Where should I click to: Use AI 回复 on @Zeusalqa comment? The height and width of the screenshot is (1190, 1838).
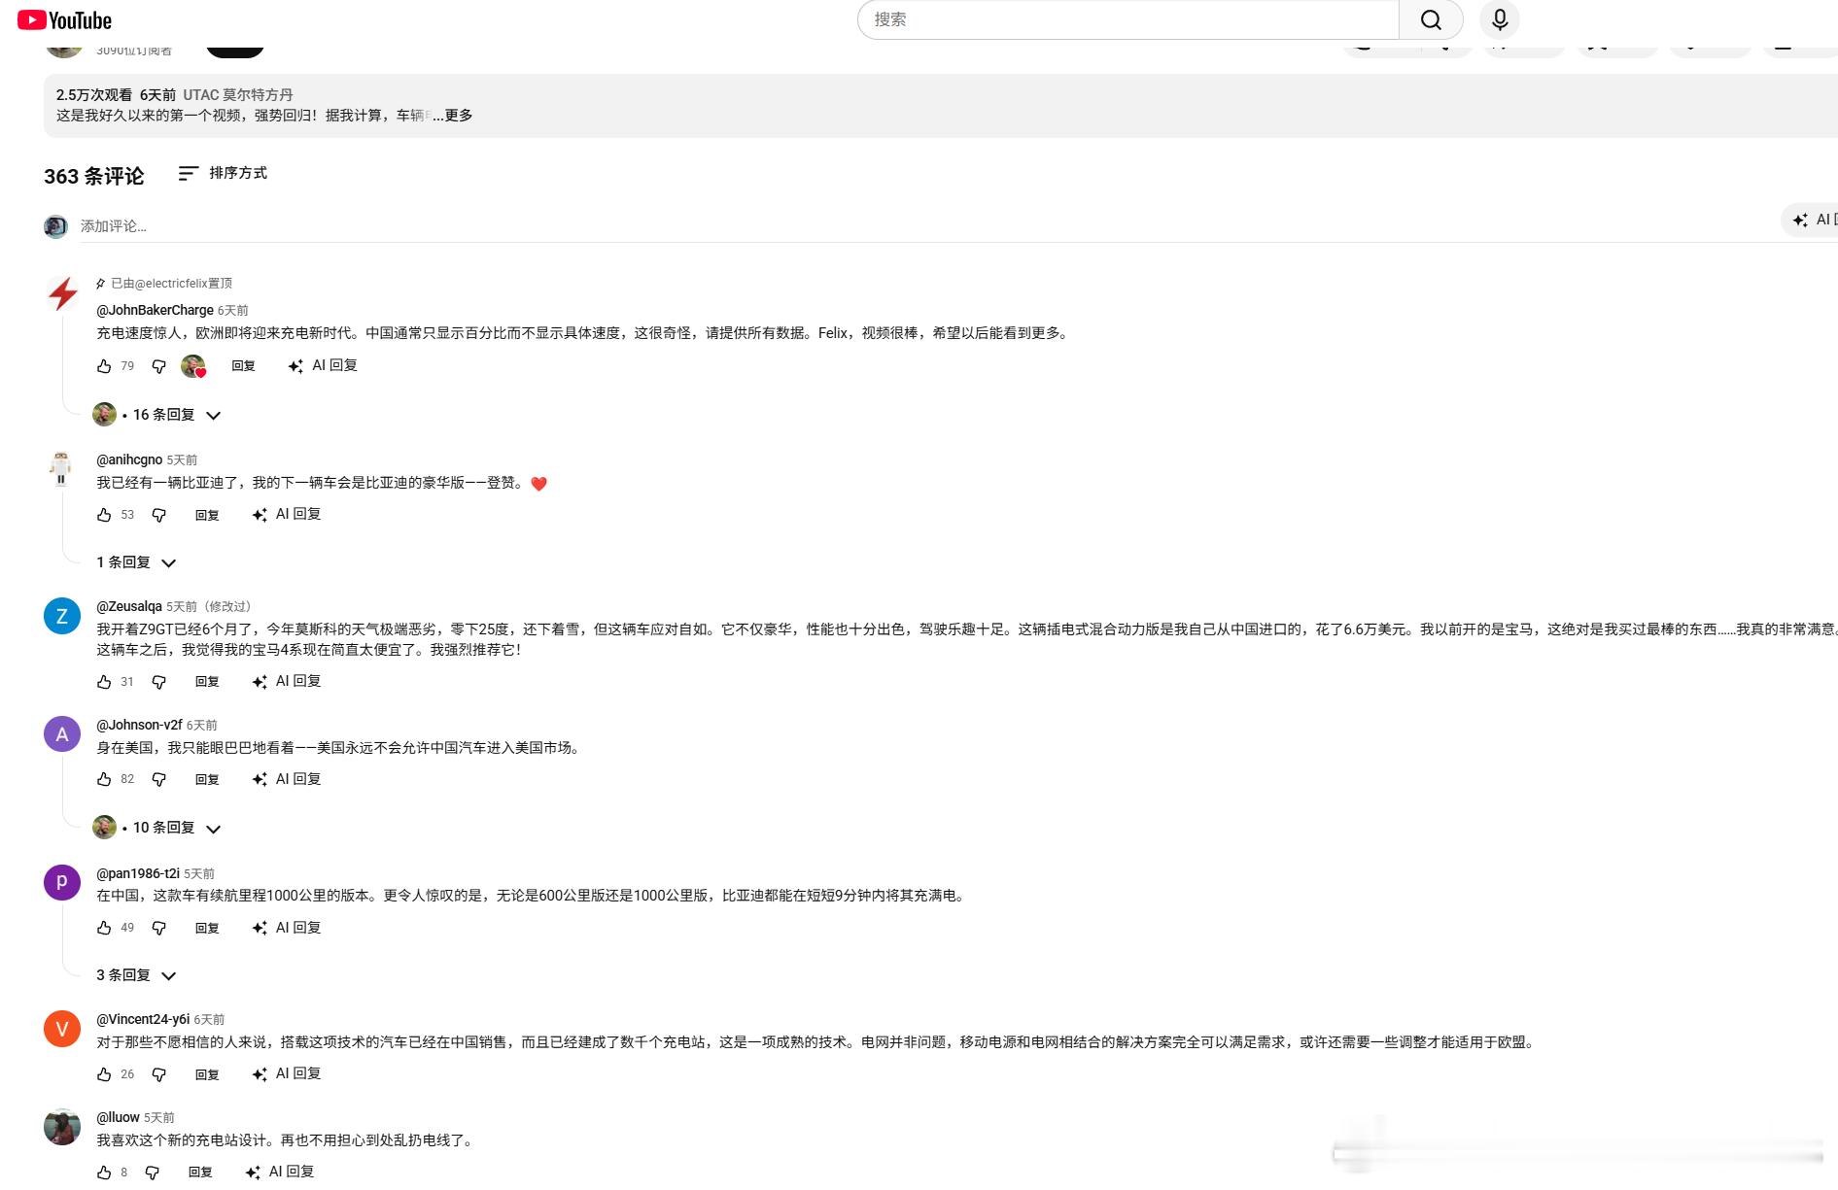point(287,682)
